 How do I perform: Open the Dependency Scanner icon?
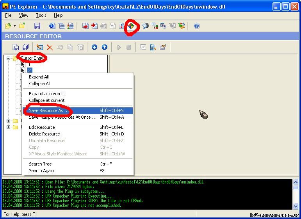[x=155, y=26]
